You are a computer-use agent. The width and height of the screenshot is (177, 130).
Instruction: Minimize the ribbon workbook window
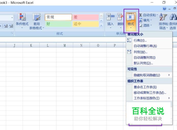pos(169,9)
